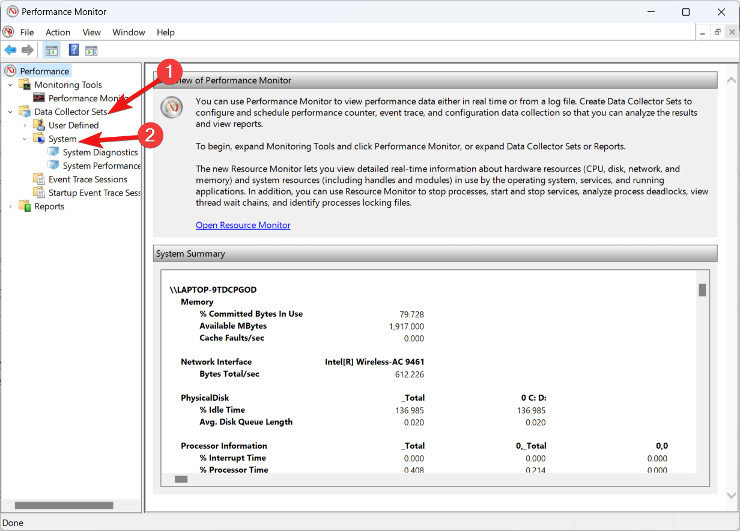
Task: Click the Open Resource Monitor link
Action: tap(243, 226)
